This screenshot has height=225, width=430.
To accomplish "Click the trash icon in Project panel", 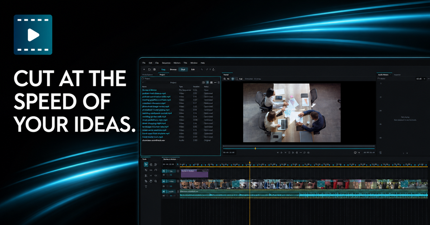I will click(219, 82).
